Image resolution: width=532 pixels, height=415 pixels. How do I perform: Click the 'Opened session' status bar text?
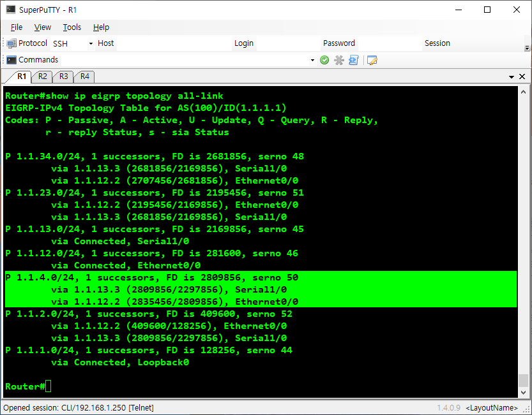point(79,407)
